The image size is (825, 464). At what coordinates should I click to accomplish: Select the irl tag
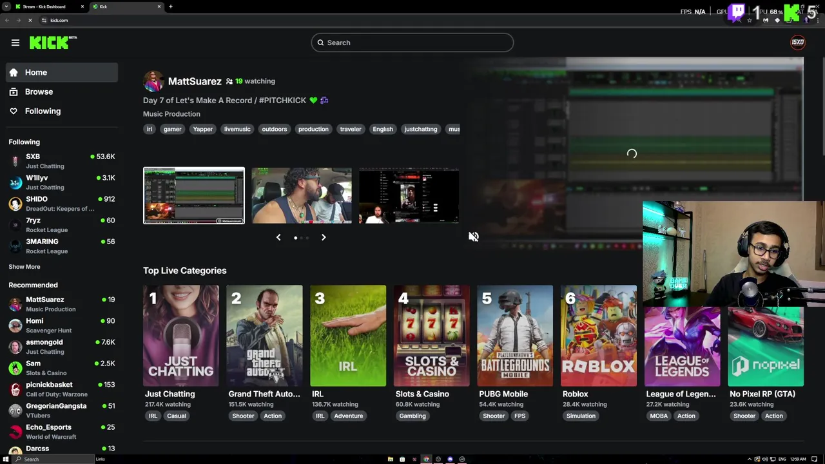(x=150, y=129)
